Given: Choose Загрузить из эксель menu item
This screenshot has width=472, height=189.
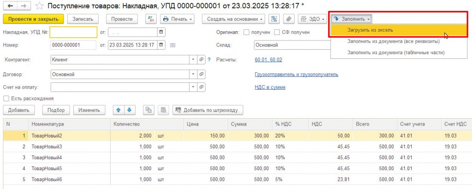Looking at the screenshot, I should coord(400,30).
